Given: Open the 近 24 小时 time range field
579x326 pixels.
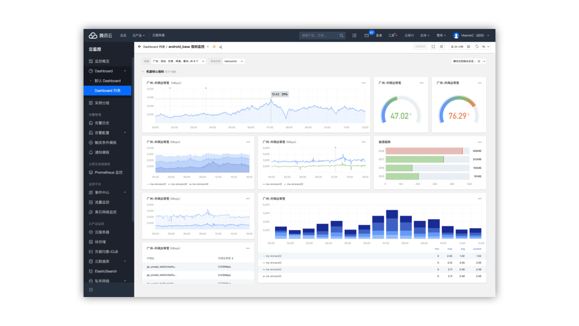Looking at the screenshot, I should 460,47.
